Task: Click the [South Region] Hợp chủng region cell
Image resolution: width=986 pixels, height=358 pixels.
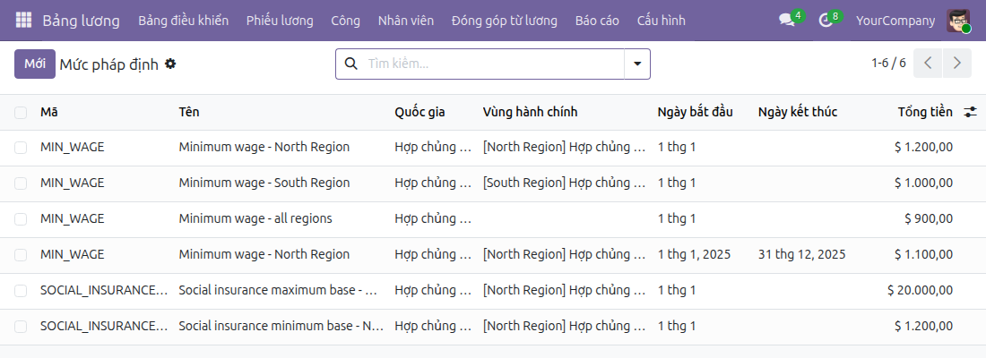Action: tap(565, 183)
